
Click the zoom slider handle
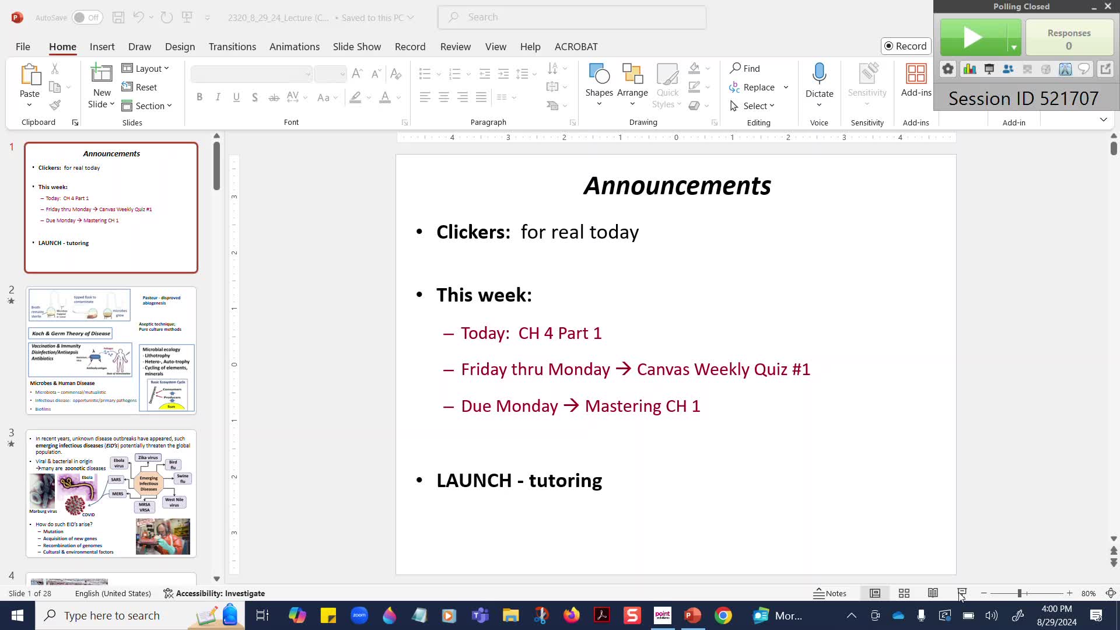point(1019,593)
